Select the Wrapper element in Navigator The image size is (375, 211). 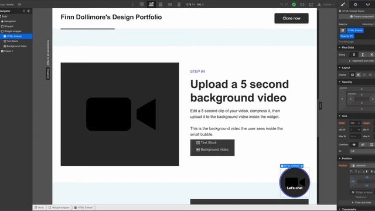point(16,26)
